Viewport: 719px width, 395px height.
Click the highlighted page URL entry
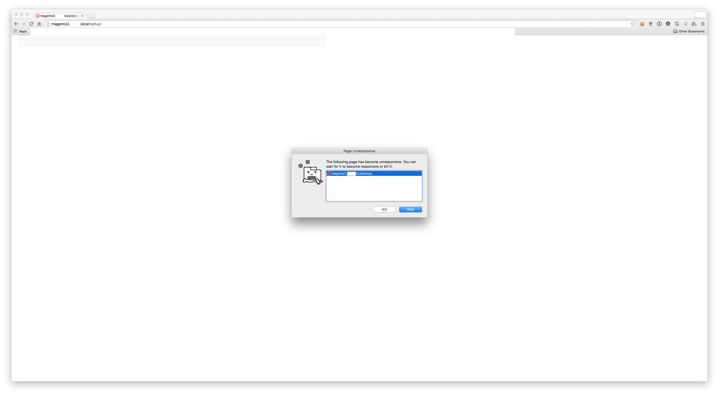click(374, 173)
